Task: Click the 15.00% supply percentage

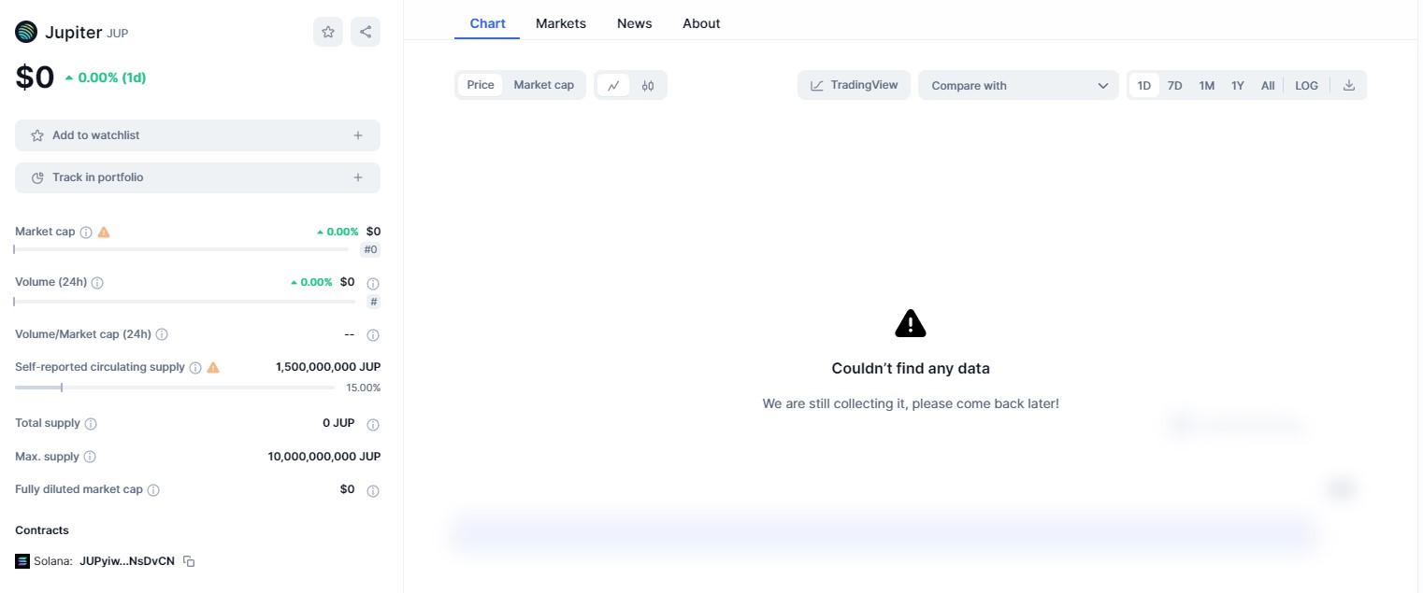Action: [364, 388]
